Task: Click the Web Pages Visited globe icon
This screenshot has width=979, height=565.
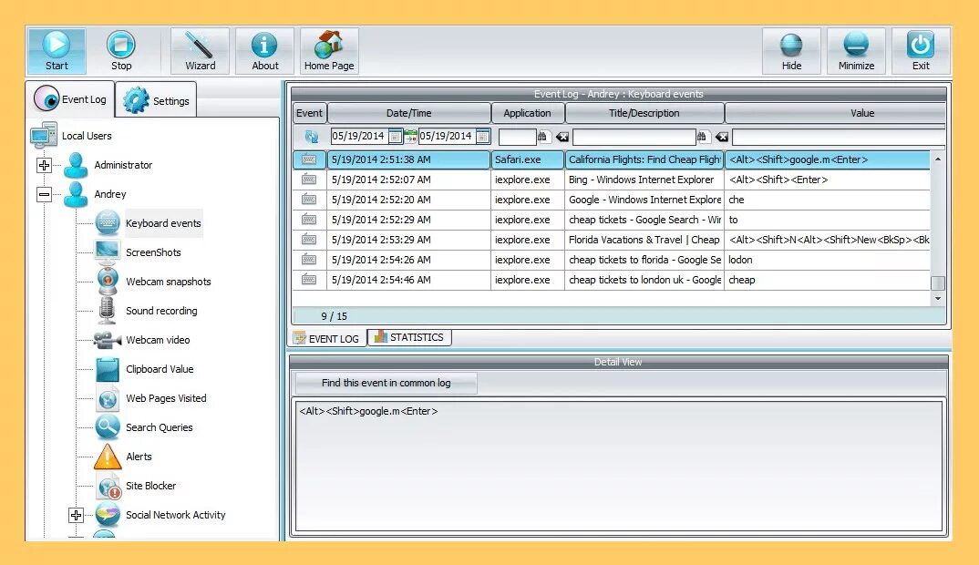Action: click(108, 398)
